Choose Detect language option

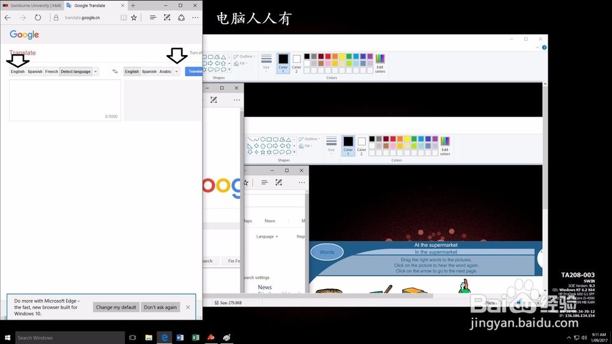(x=76, y=71)
